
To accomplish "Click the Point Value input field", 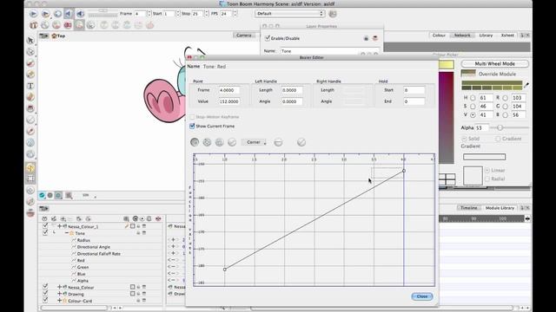I will point(228,101).
